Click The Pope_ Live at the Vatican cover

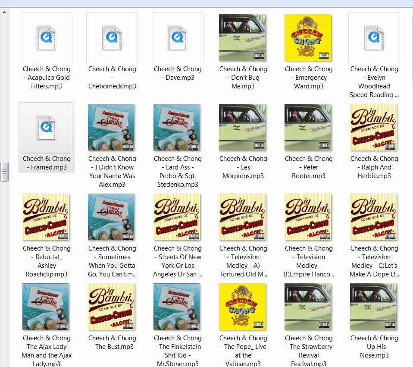tap(242, 307)
